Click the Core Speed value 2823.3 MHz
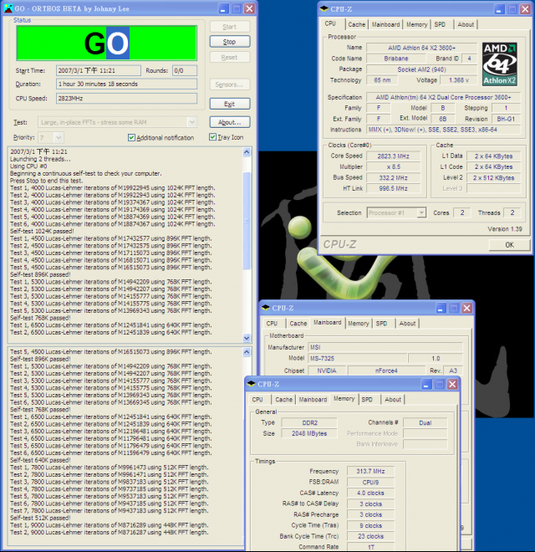 pos(393,156)
